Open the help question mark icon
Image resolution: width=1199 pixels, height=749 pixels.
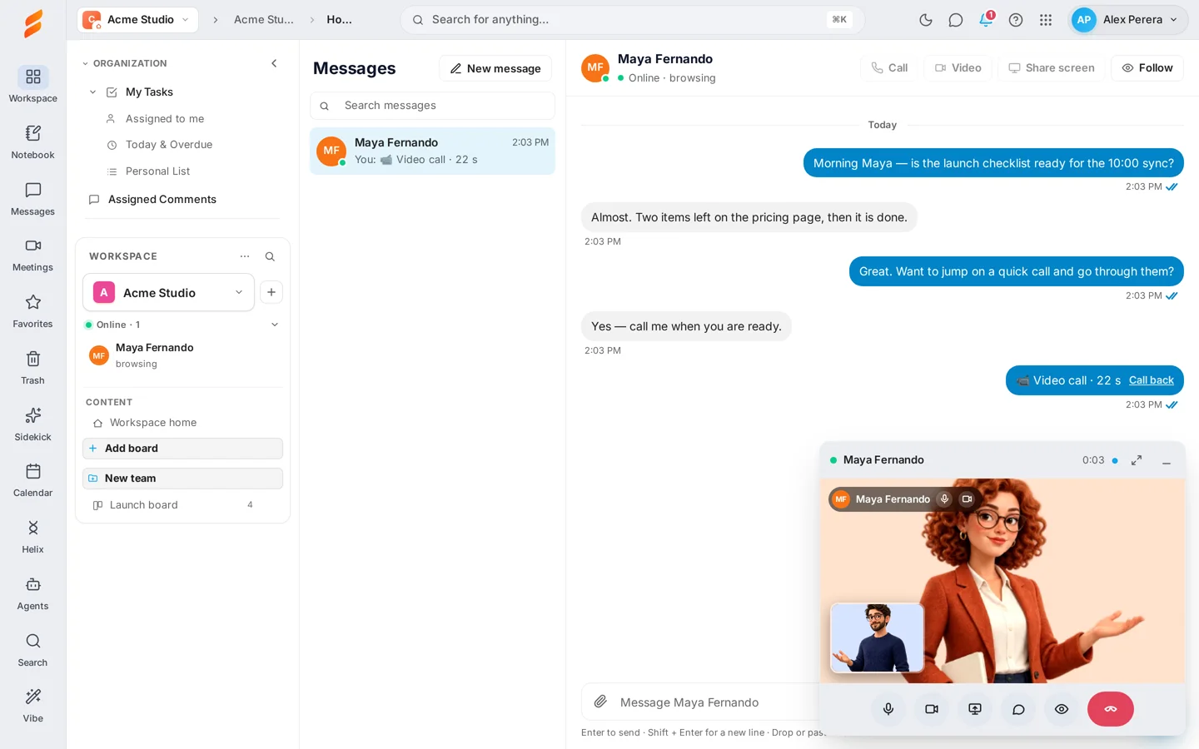(x=1016, y=20)
